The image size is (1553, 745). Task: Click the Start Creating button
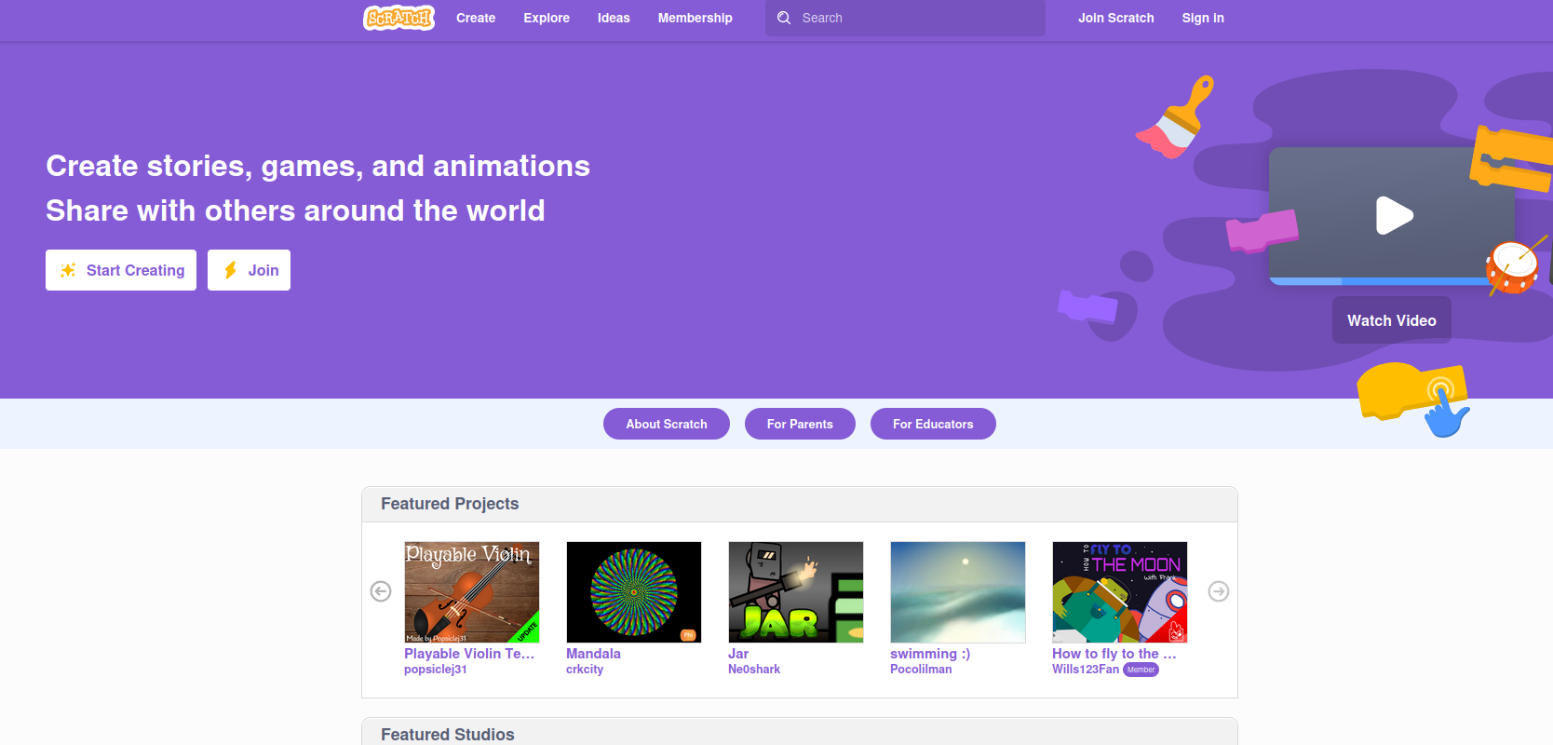tap(121, 270)
